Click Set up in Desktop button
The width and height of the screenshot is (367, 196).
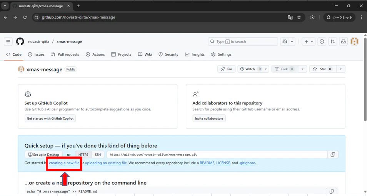coord(43,155)
